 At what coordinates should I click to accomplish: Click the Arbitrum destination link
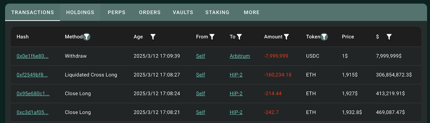tap(240, 56)
